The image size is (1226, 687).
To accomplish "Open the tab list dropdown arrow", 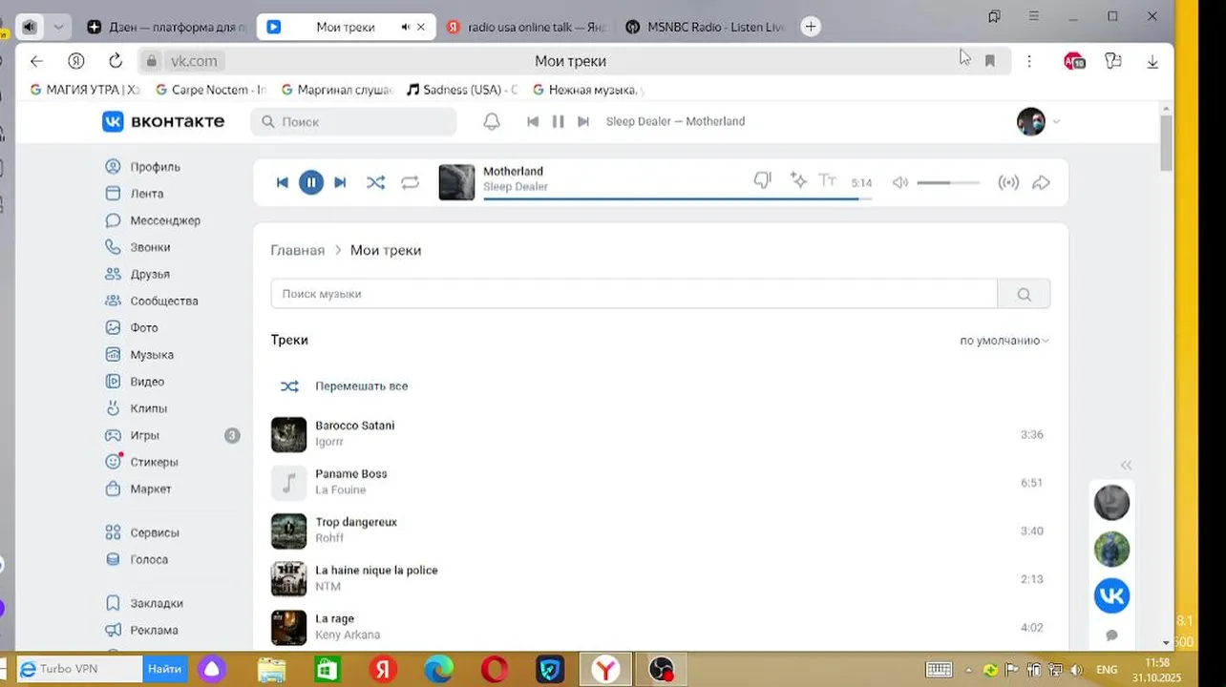I will (58, 27).
